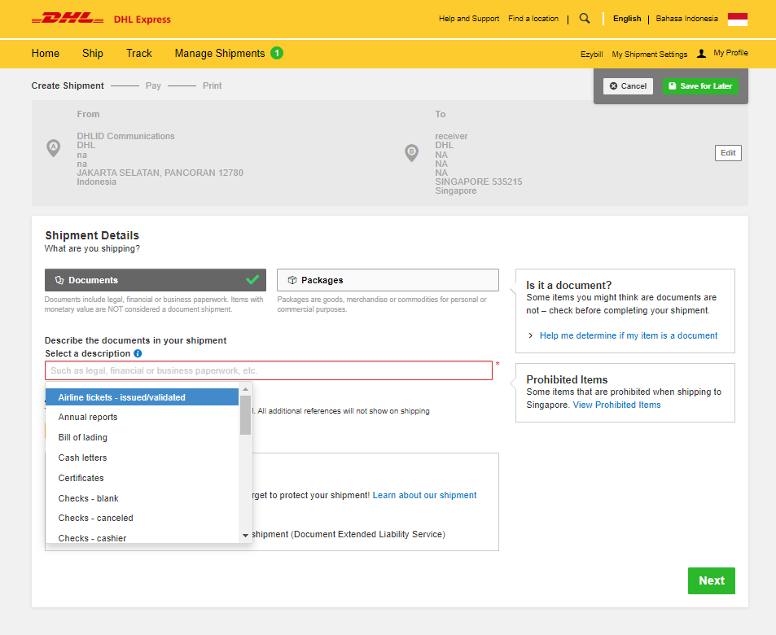Open View Prohibited Items link
776x635 pixels.
point(616,405)
